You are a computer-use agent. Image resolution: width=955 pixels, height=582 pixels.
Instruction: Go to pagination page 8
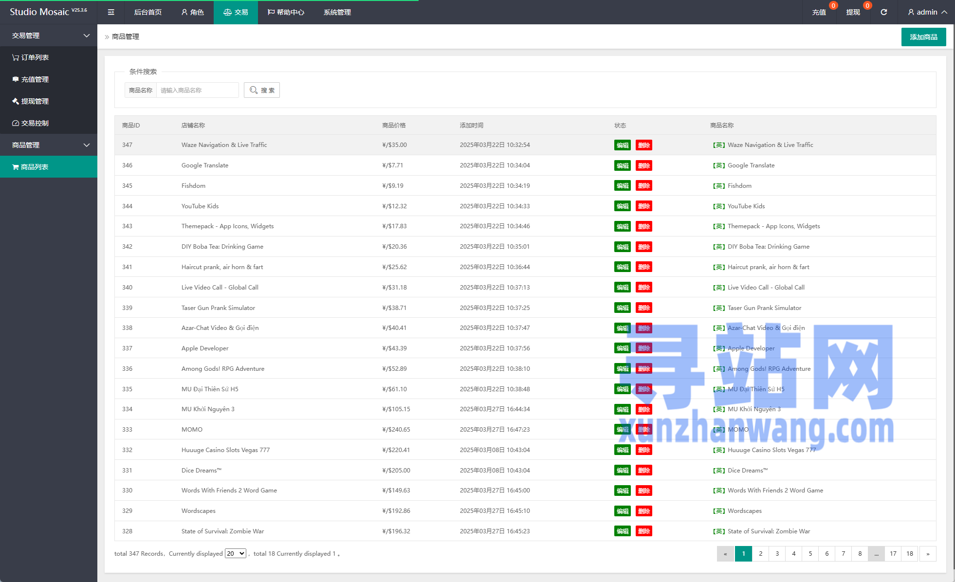point(860,554)
